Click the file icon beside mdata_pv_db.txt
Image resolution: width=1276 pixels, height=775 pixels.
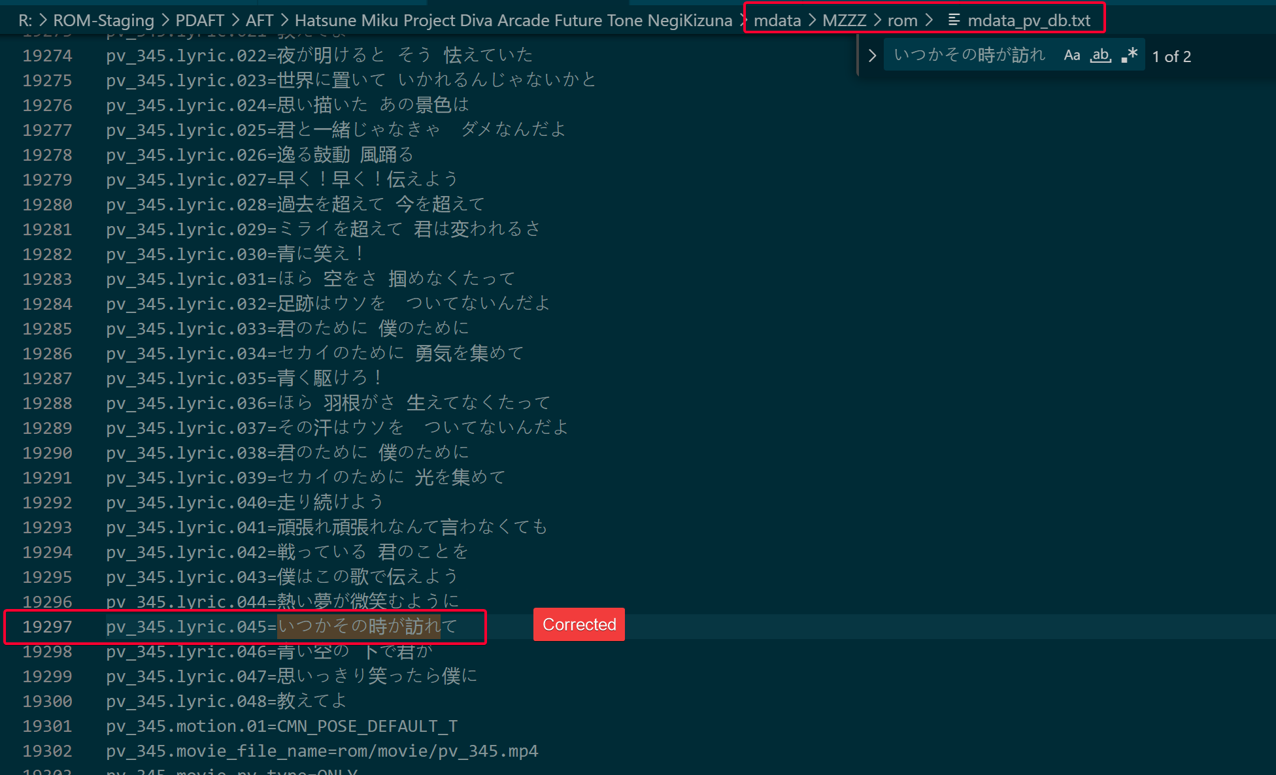pyautogui.click(x=954, y=20)
